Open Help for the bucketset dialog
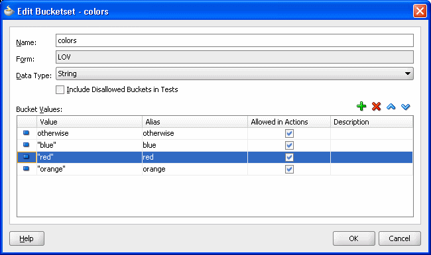This screenshot has height=255, width=431. click(x=27, y=238)
